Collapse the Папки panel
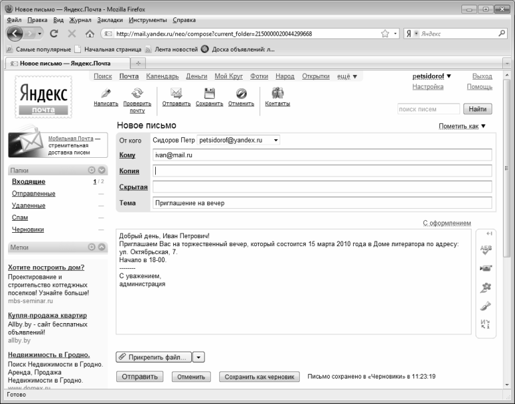 click(102, 170)
